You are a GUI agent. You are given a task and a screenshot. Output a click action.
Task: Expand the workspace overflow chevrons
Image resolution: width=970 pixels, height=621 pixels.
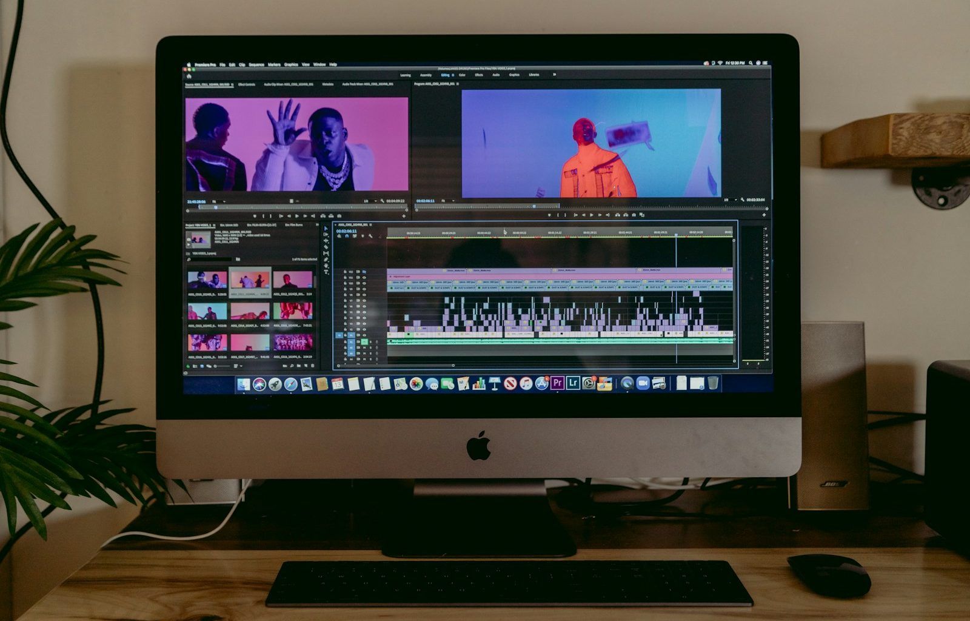(554, 75)
